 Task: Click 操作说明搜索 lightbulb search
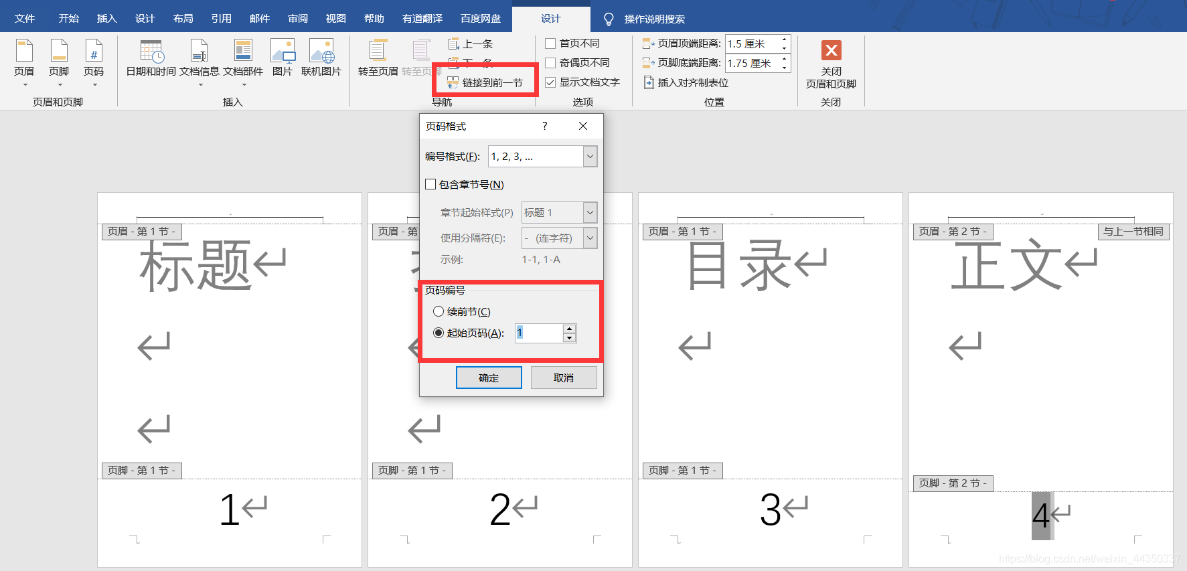645,19
